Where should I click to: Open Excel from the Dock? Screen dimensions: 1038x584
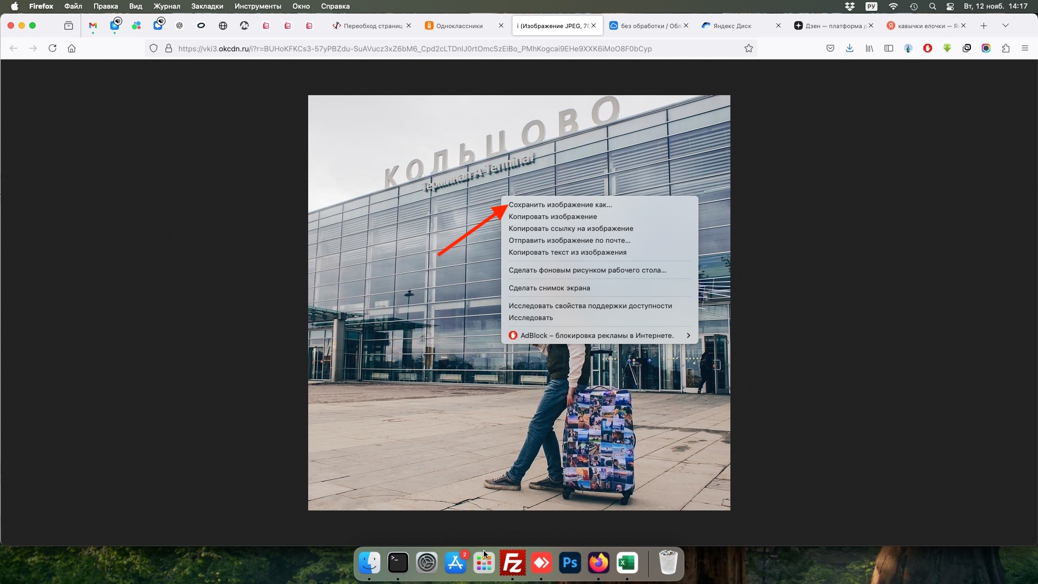coord(627,563)
